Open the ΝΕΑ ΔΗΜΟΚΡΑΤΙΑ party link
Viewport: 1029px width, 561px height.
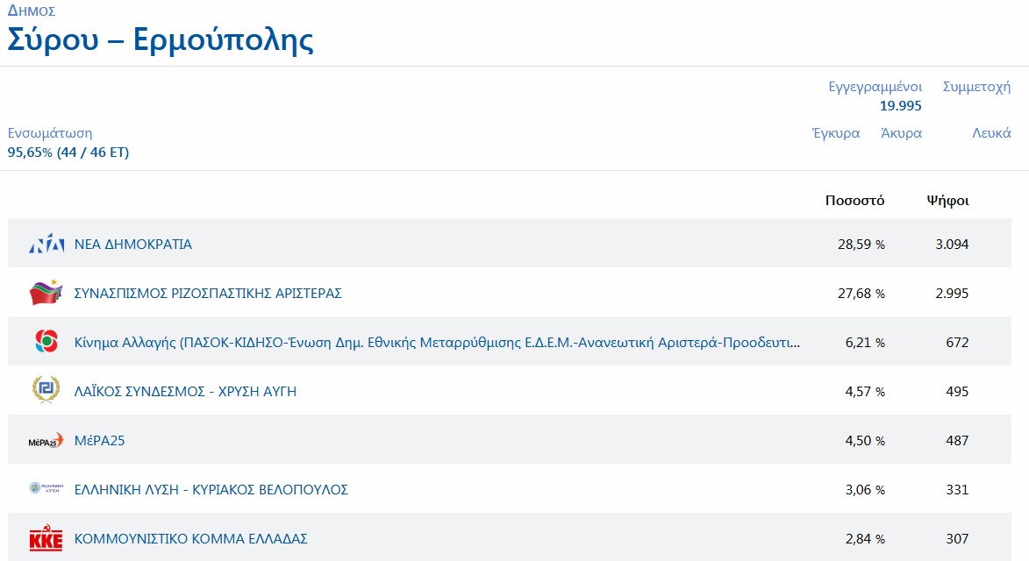pyautogui.click(x=133, y=245)
